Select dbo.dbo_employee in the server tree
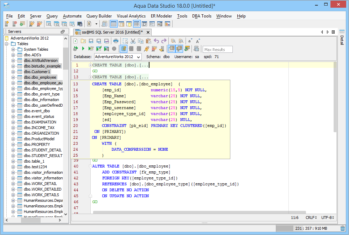The image size is (349, 235). click(x=40, y=77)
